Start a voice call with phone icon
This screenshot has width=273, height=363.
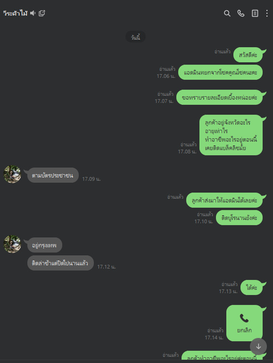pyautogui.click(x=241, y=13)
